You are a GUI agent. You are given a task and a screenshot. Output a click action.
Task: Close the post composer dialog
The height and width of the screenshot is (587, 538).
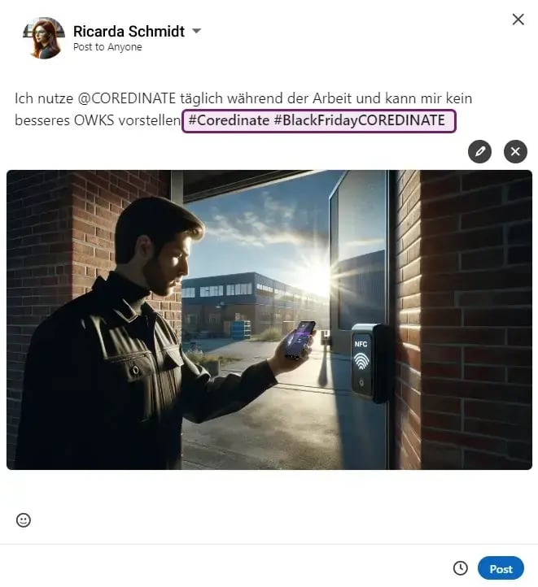tap(518, 20)
